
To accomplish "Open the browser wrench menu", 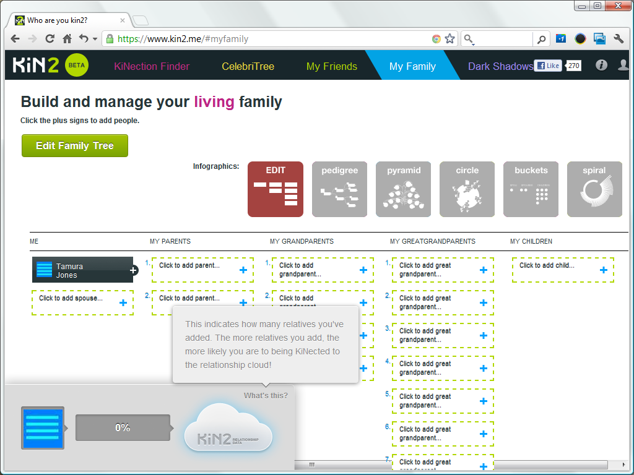I will click(x=618, y=39).
